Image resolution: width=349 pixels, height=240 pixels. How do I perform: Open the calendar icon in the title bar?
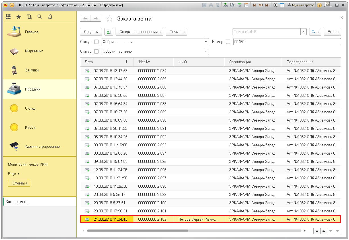coord(246,5)
